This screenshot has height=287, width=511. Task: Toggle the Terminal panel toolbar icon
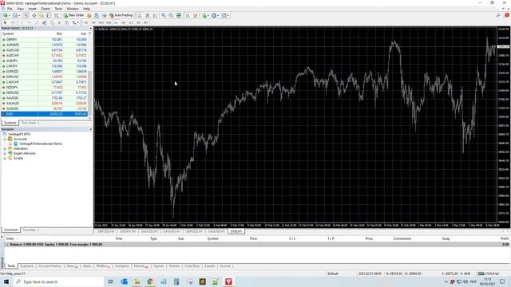[49, 15]
